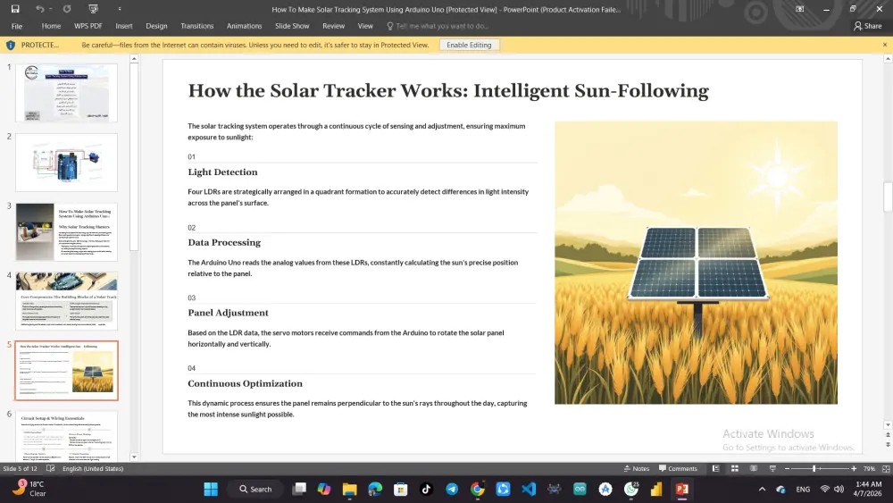
Task: Switch to Reading View icon
Action: click(x=754, y=469)
